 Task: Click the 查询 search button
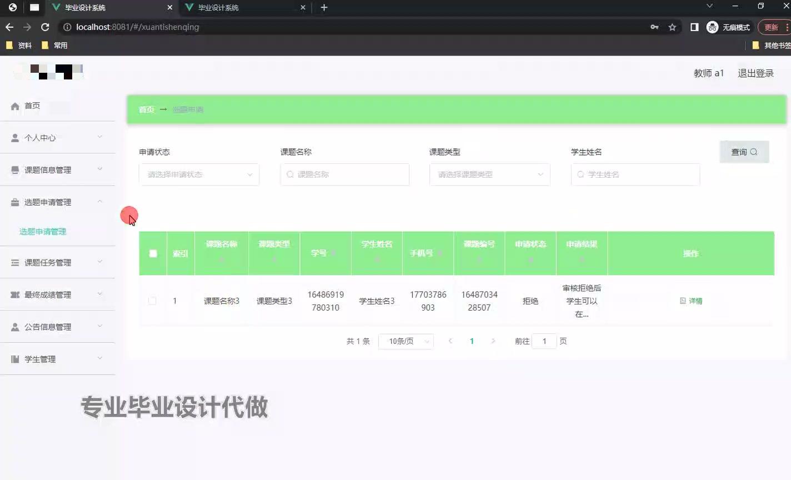click(x=744, y=152)
